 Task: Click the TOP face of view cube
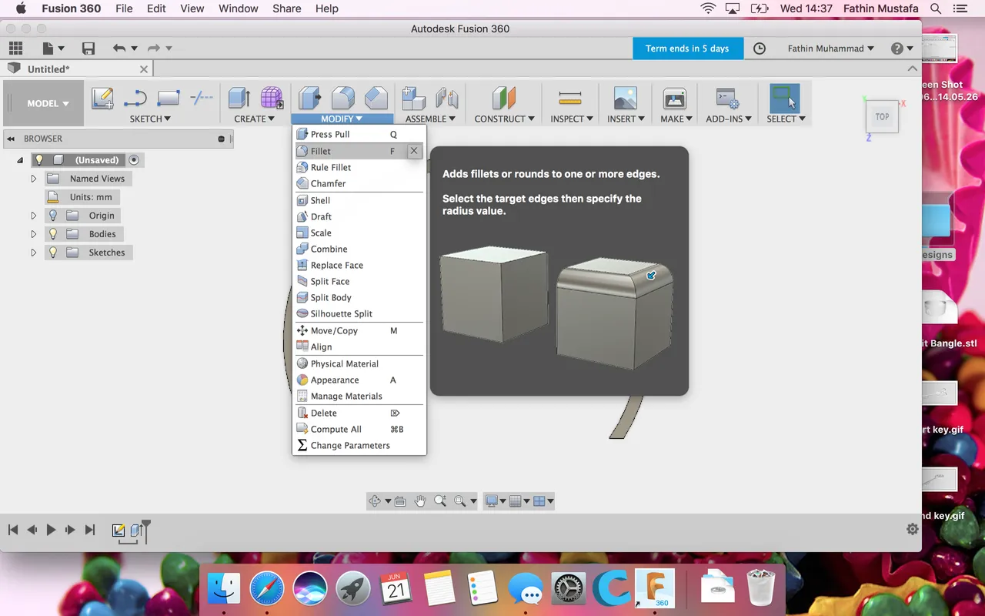point(882,117)
